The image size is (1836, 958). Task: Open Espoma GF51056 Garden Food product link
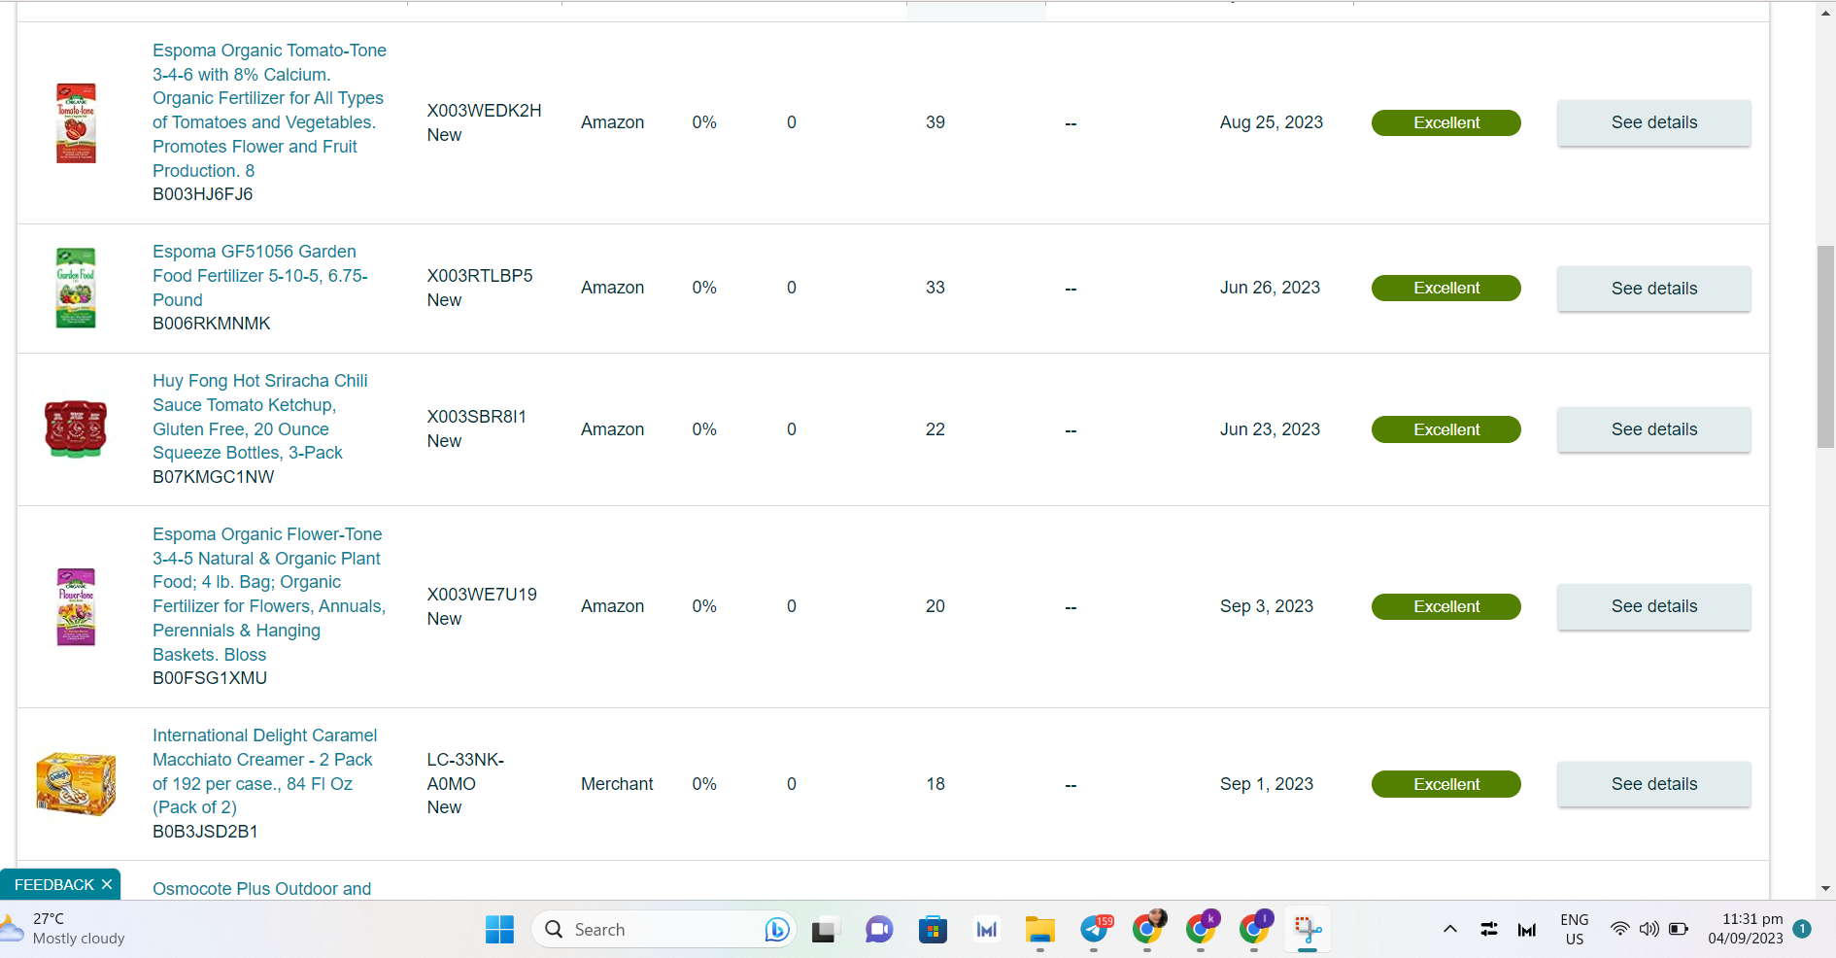point(260,276)
